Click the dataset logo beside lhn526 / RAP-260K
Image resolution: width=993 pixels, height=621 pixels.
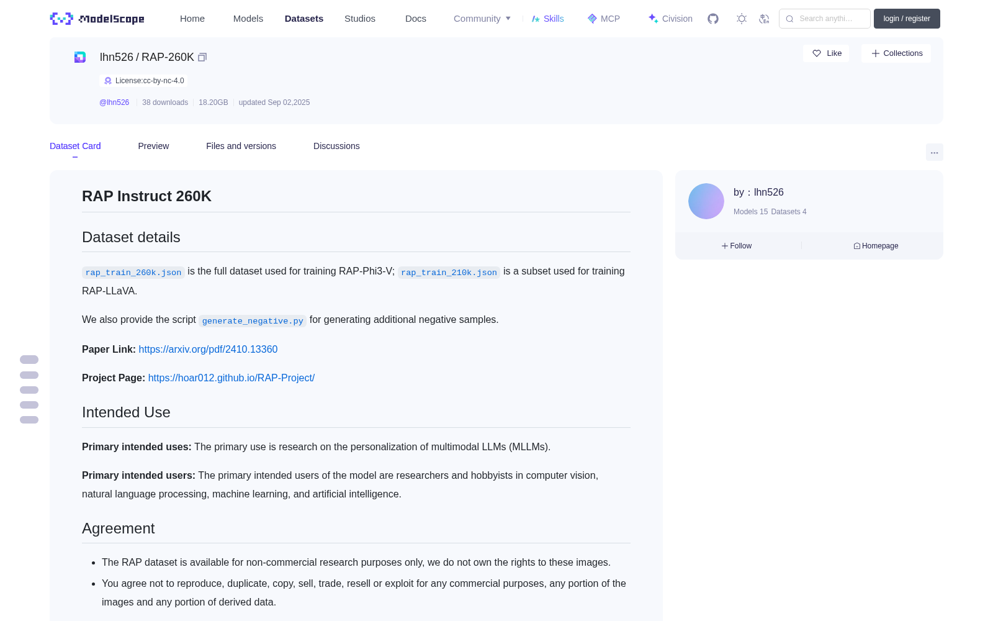(x=80, y=57)
